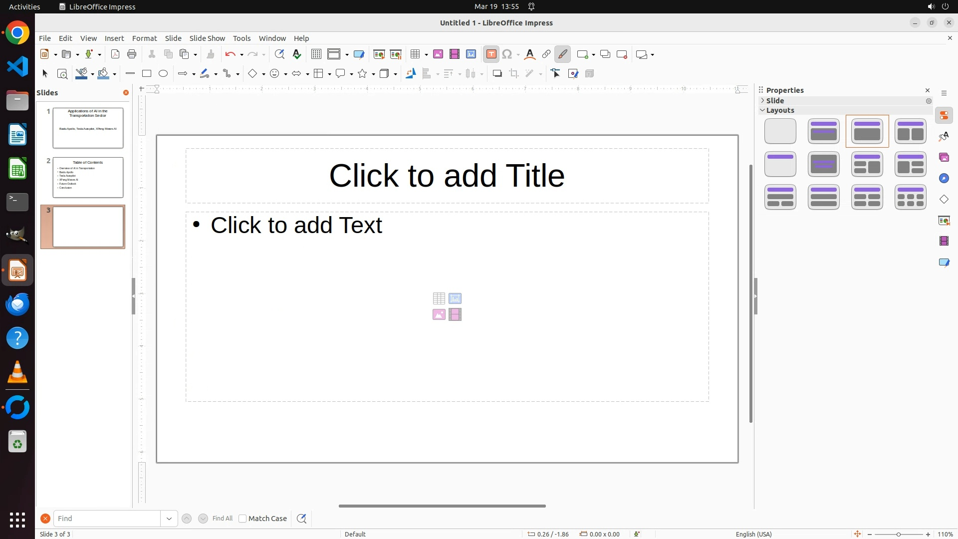This screenshot has height=539, width=958.
Task: Open the Slide Show menu
Action: click(207, 38)
